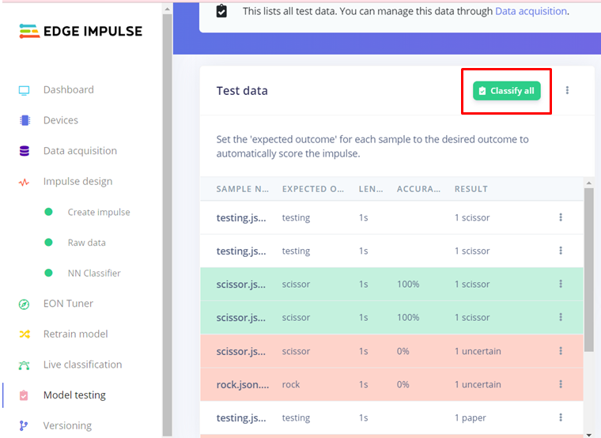Click clipboard check icon in info banner
This screenshot has width=601, height=438.
pyautogui.click(x=221, y=11)
